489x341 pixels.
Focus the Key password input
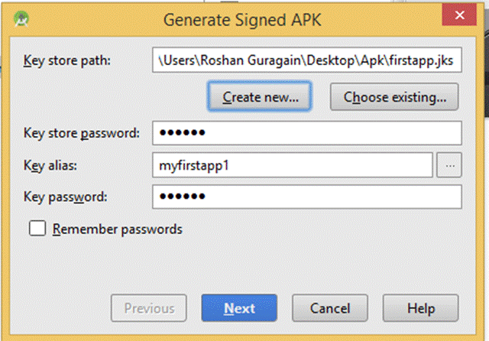pos(307,196)
